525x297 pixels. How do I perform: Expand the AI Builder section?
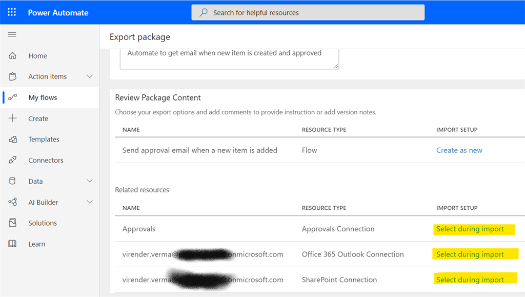(90, 202)
